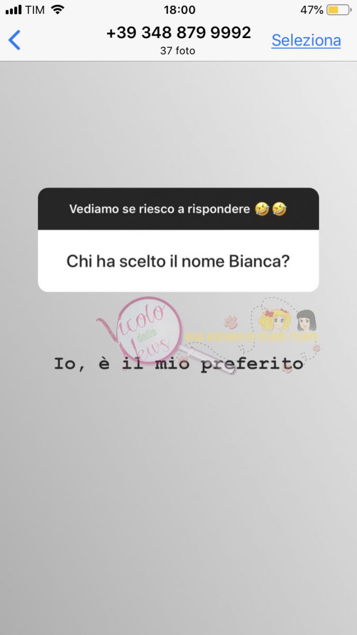
Task: Tap the grey photo background below the answer
Action: [x=178, y=503]
